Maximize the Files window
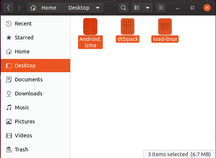Screen dimensions: 216x158 pos(192,8)
